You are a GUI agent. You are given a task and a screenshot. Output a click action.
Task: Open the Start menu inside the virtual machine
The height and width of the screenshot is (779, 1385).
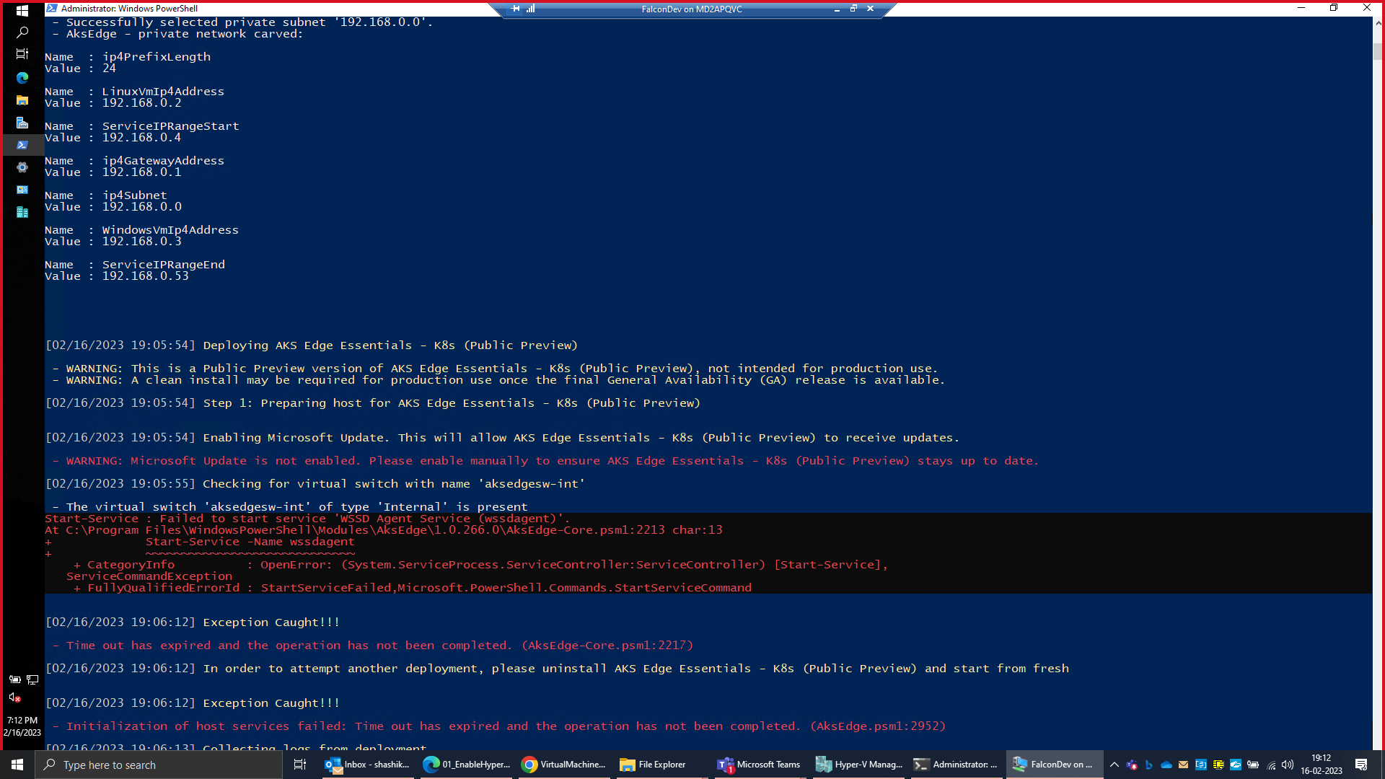pyautogui.click(x=22, y=11)
